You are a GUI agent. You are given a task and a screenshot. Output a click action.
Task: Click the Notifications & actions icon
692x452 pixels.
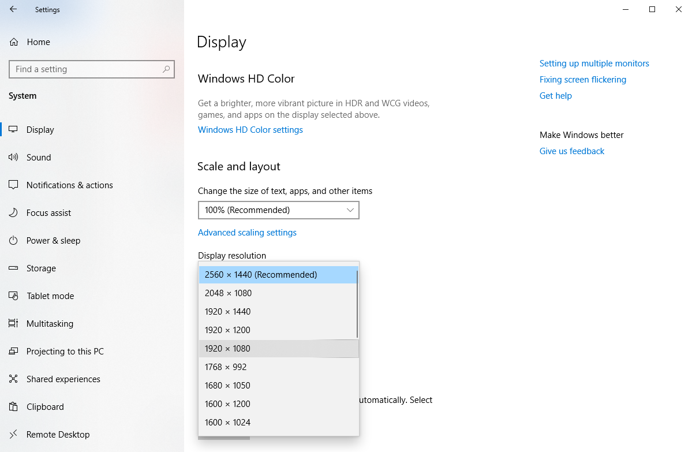point(13,185)
